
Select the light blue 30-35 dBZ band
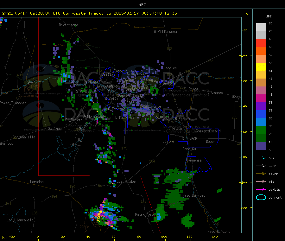click(261, 122)
